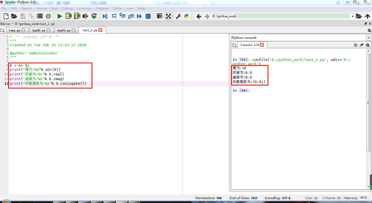Image resolution: width=372 pixels, height=203 pixels.
Task: Start debugging the file
Action: [105, 16]
